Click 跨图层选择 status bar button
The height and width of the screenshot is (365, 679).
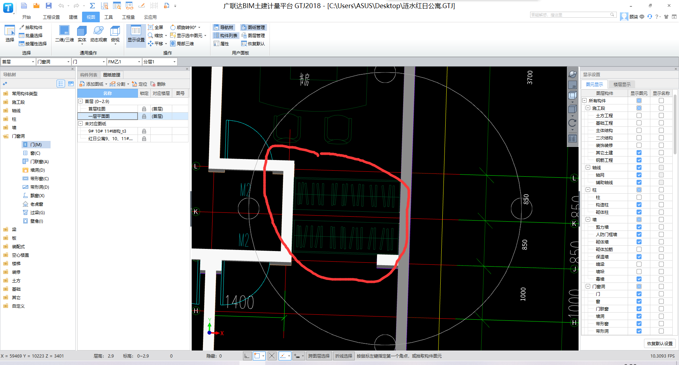click(x=319, y=356)
